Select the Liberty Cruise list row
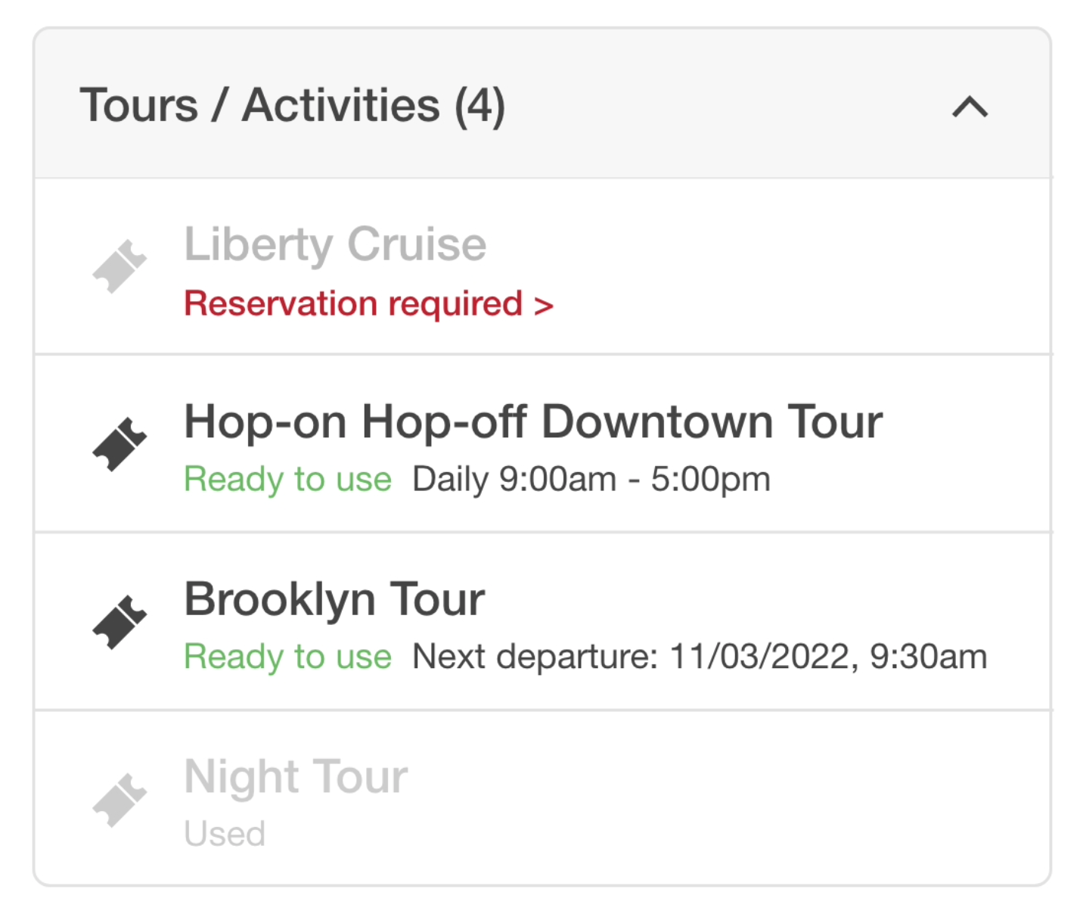This screenshot has width=1080, height=914. pyautogui.click(x=542, y=266)
